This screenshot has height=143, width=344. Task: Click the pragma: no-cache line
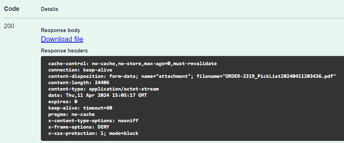72,114
